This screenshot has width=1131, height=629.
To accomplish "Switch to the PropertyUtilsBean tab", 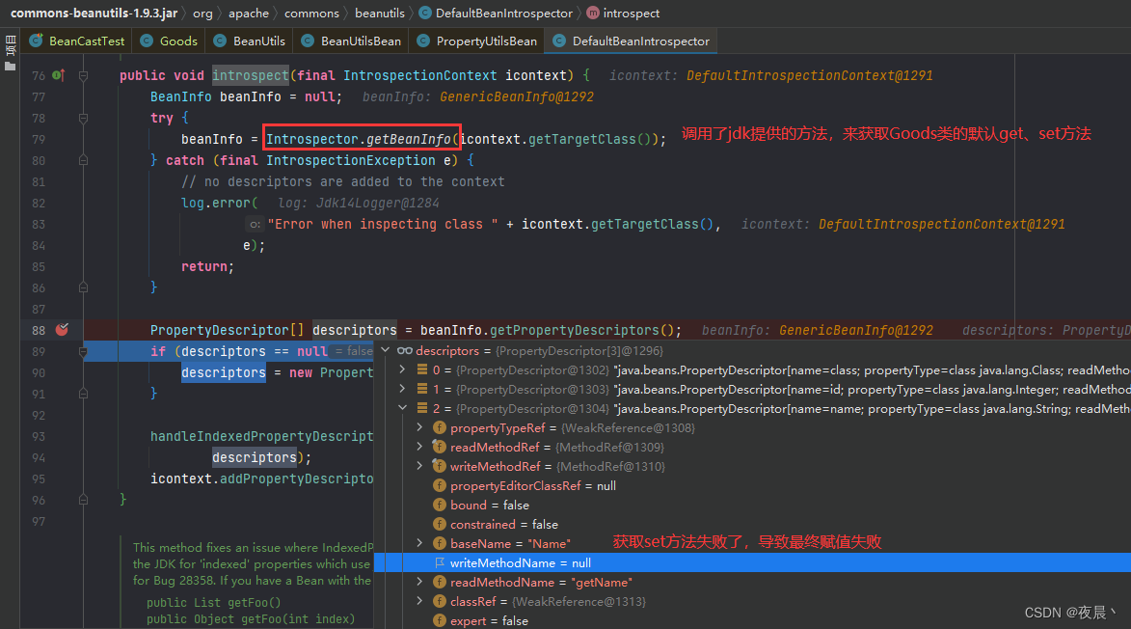I will pyautogui.click(x=476, y=41).
